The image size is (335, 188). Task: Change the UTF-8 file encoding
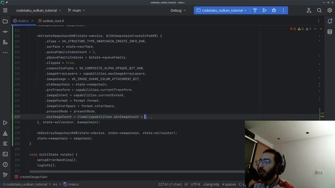[x=195, y=184]
